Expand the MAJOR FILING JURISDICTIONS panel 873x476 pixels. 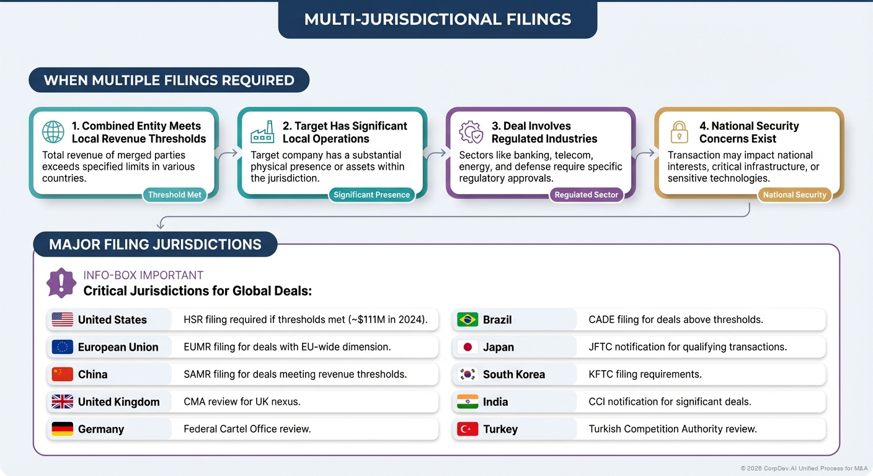[x=155, y=244]
